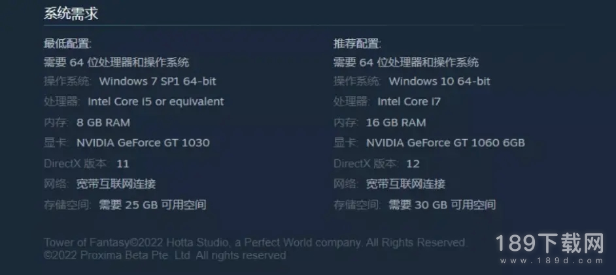Click 宽带互联网连接 under 推荐配置
Screen dimensions: 616x275
[406, 184]
